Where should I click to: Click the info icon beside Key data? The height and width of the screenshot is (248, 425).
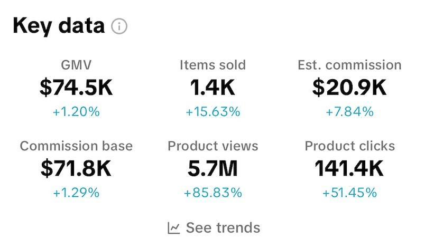click(x=119, y=26)
